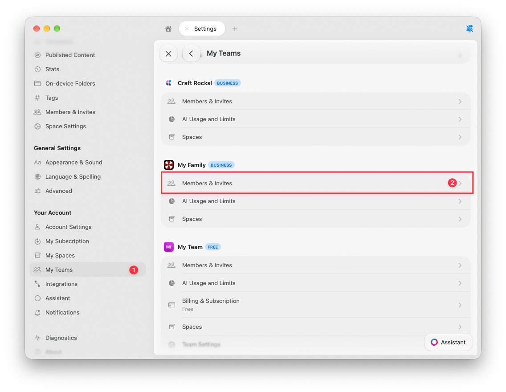The width and height of the screenshot is (506, 392).
Task: Open the floating Assistant button
Action: point(448,342)
